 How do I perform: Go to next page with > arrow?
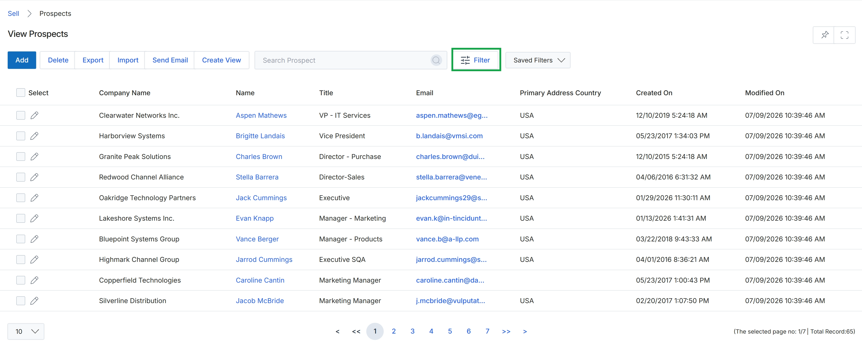click(525, 331)
